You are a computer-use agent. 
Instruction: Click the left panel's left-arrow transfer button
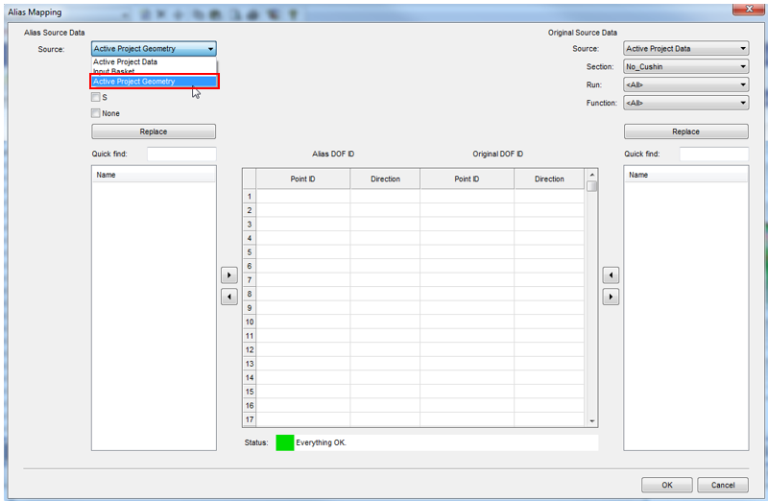228,297
